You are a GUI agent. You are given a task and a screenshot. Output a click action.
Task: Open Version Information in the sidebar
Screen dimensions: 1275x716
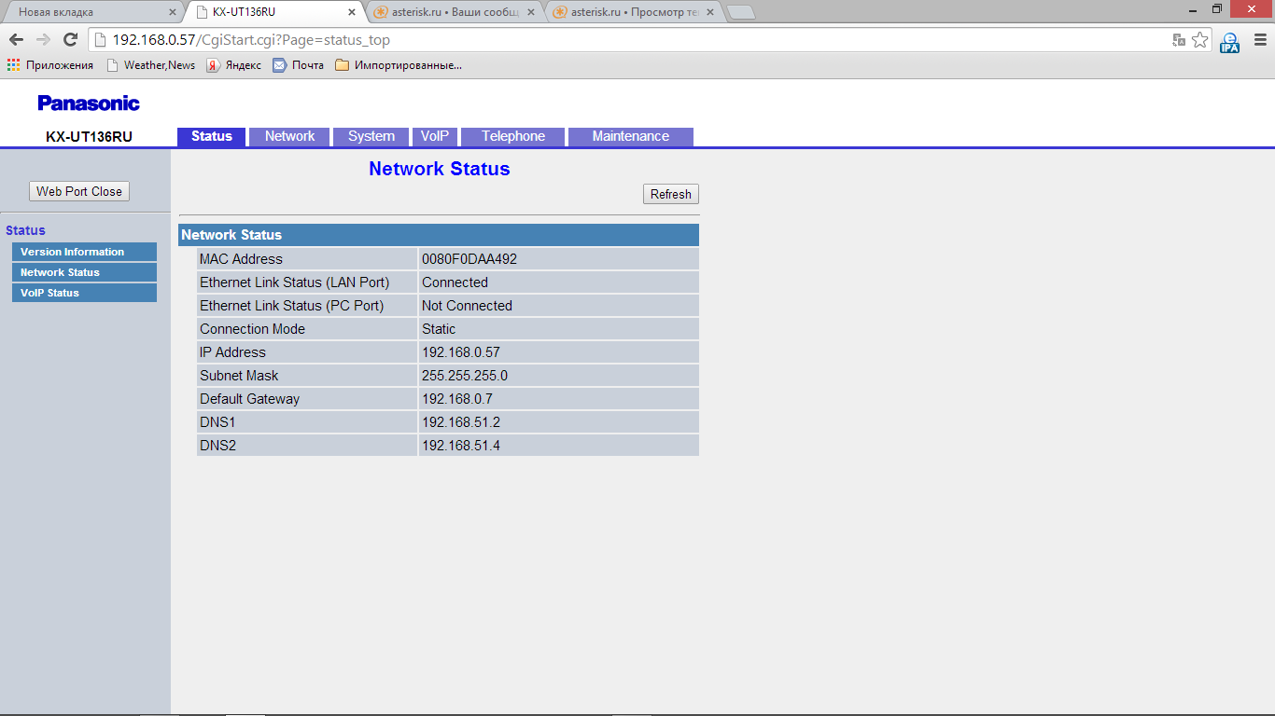tap(83, 252)
